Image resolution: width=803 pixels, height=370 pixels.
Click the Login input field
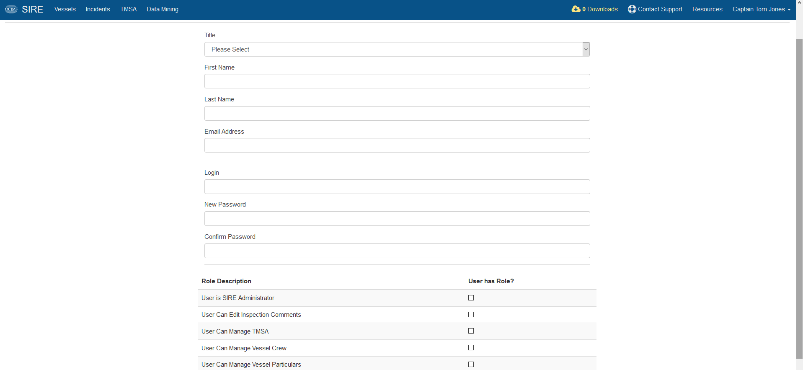pyautogui.click(x=397, y=187)
